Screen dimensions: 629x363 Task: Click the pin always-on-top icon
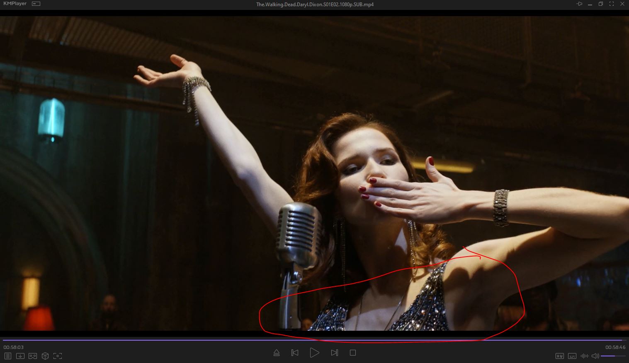pos(579,4)
